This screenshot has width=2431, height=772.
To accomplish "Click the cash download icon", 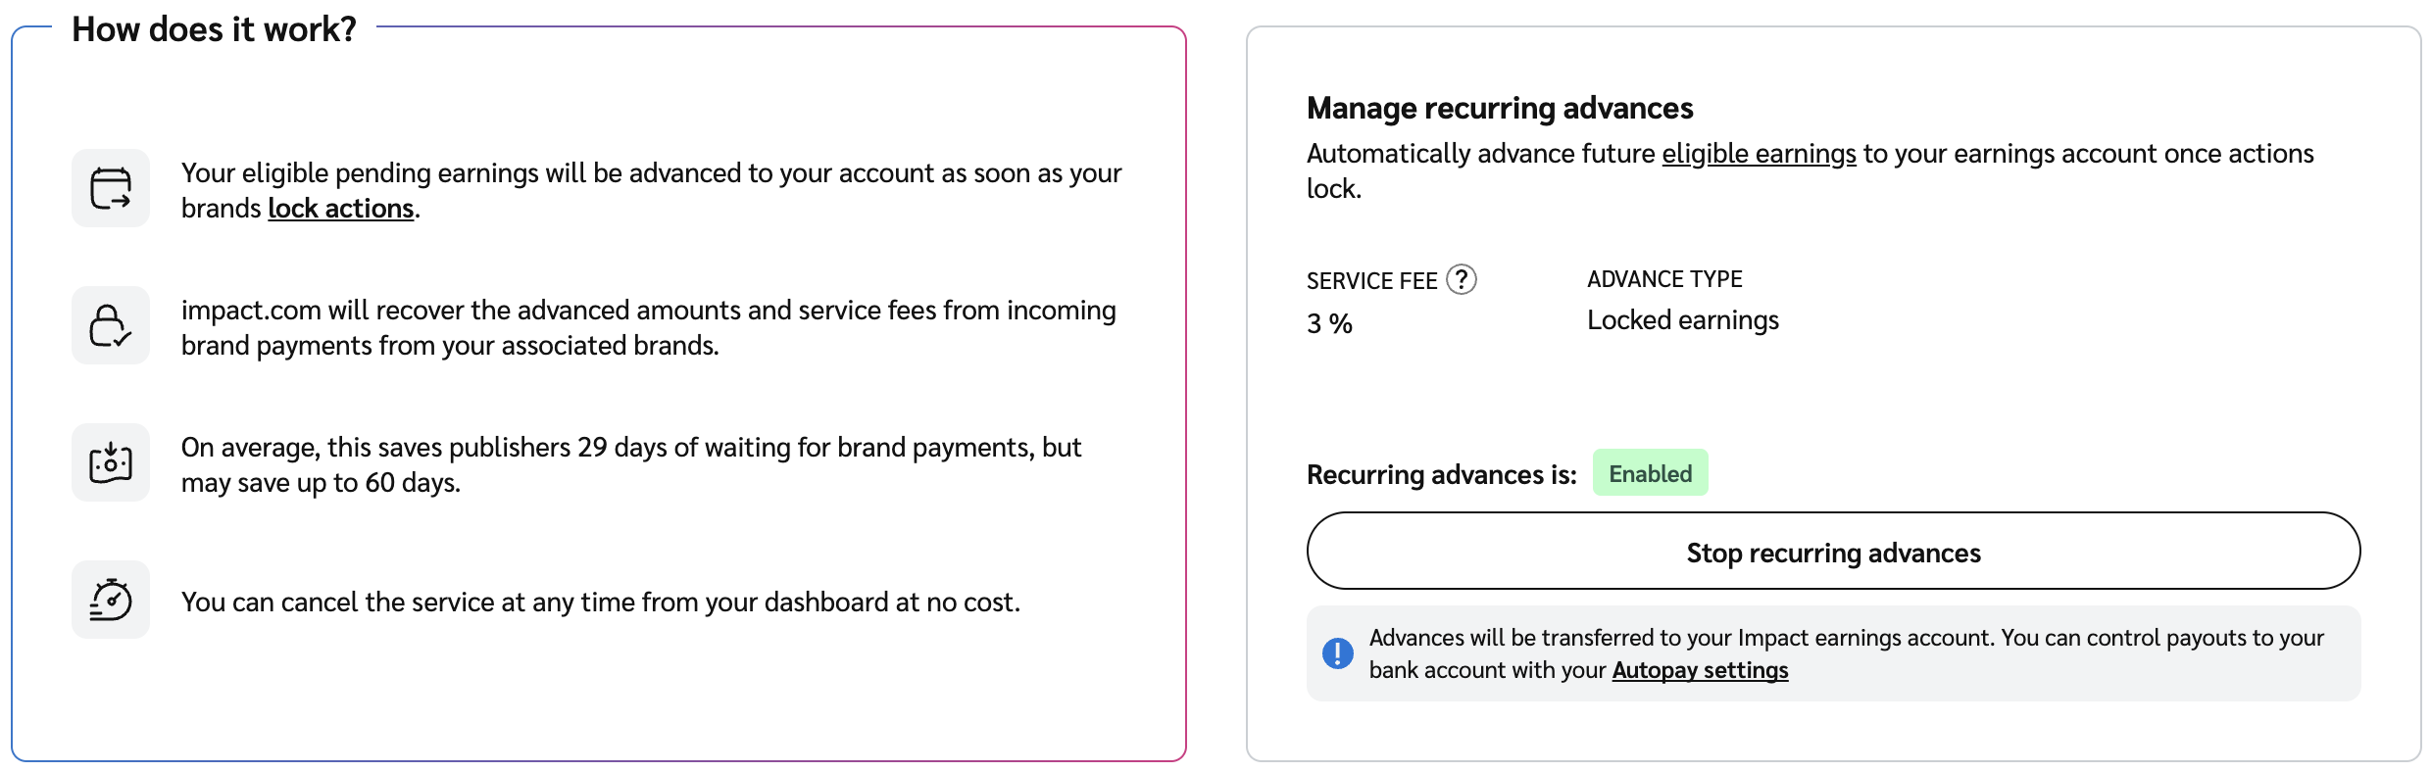I will coord(111,462).
